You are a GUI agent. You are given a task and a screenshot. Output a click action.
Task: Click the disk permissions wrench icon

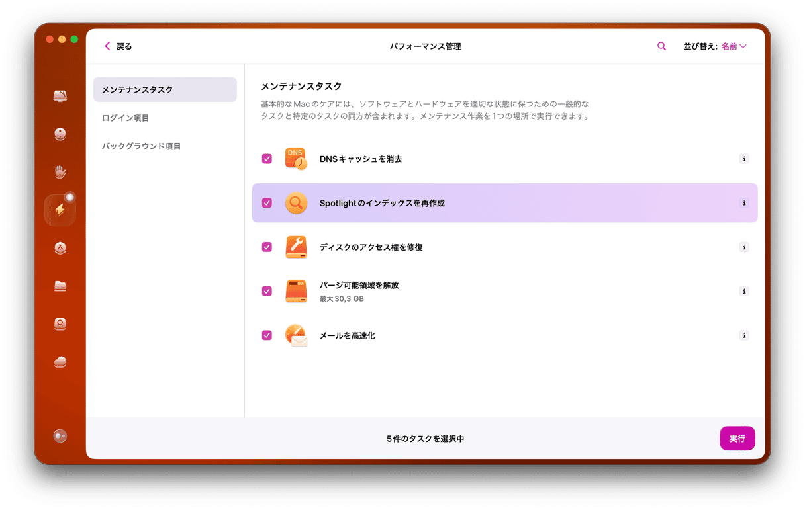pos(296,247)
